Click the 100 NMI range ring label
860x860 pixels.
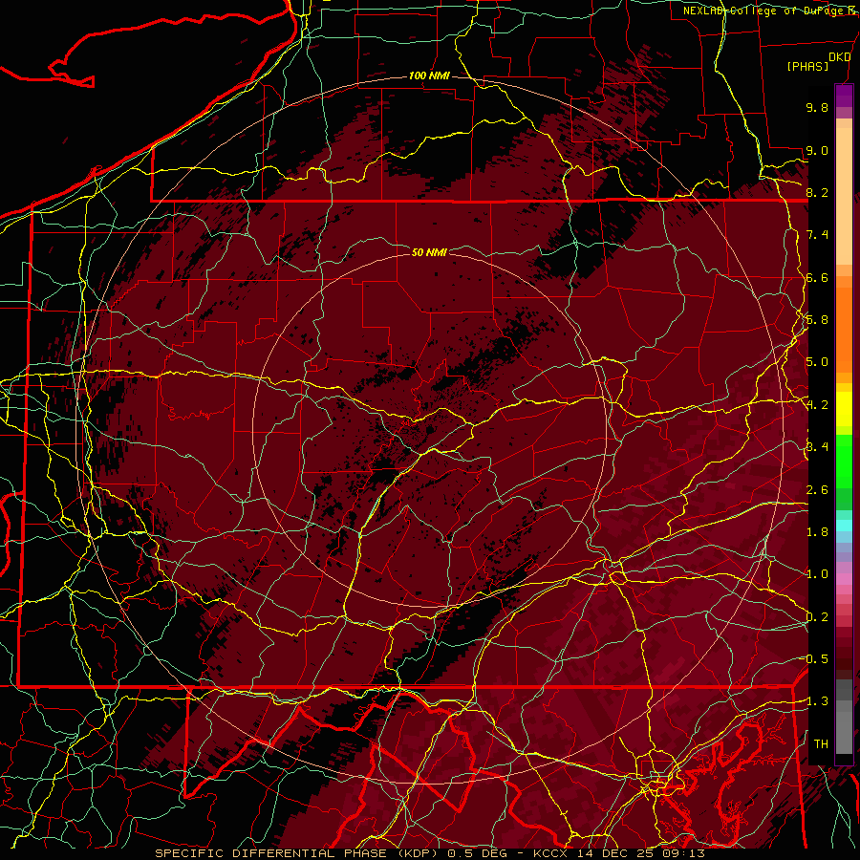pos(429,75)
